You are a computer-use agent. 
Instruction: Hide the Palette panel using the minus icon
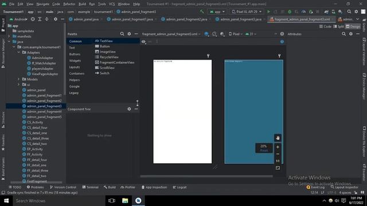(136, 34)
